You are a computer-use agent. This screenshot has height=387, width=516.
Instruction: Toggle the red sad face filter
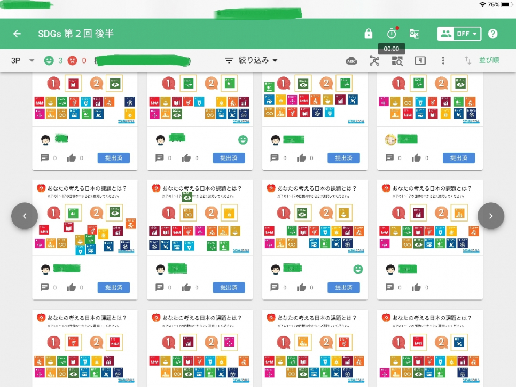coord(72,61)
